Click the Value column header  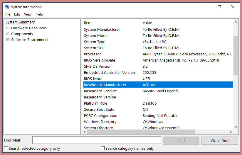pyautogui.click(x=187, y=23)
